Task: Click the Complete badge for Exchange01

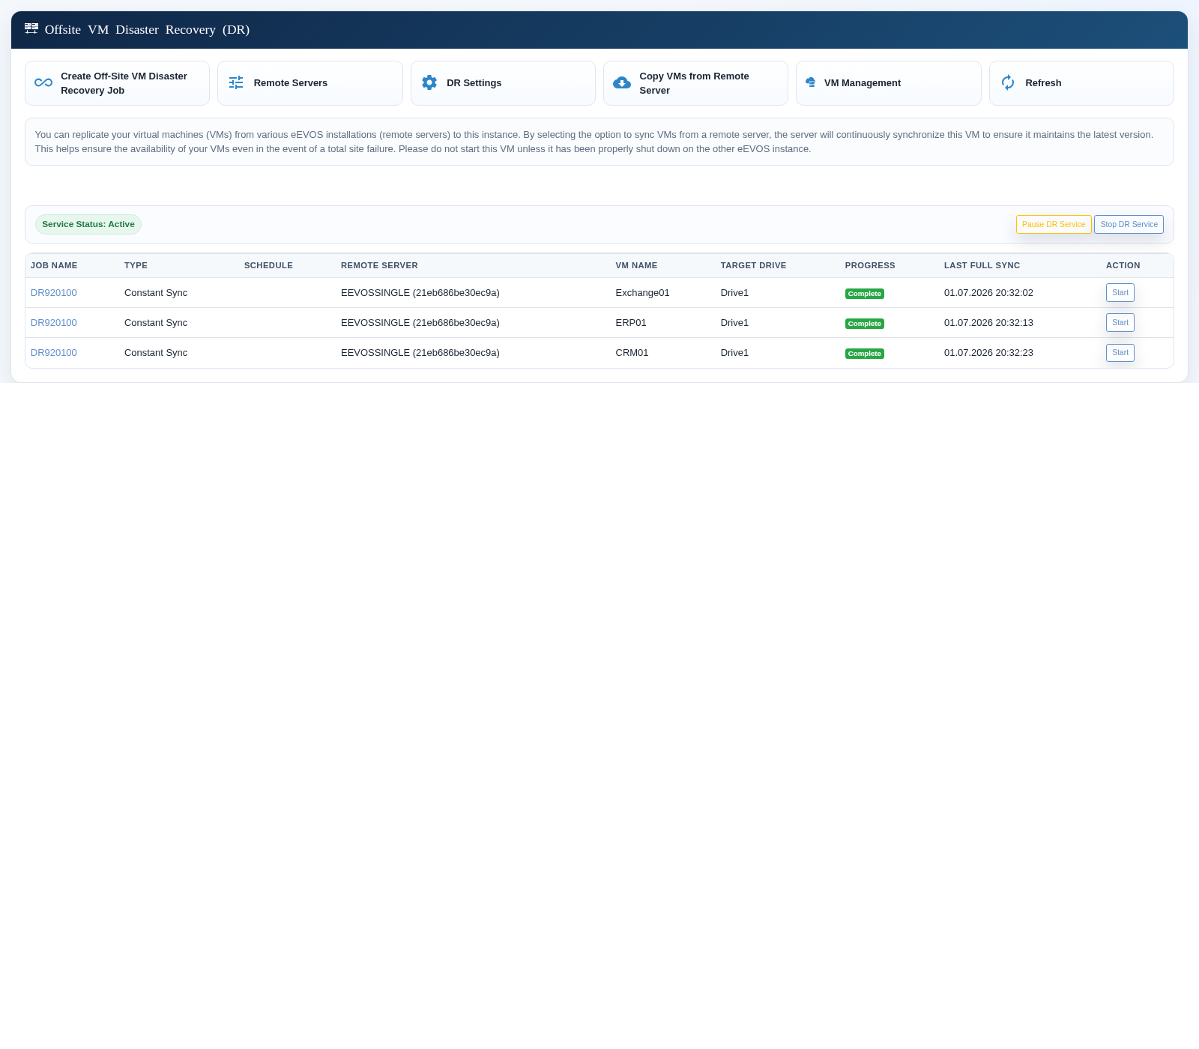Action: click(x=865, y=294)
